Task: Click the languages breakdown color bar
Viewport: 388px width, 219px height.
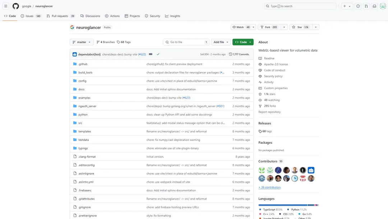Action: [x=288, y=205]
